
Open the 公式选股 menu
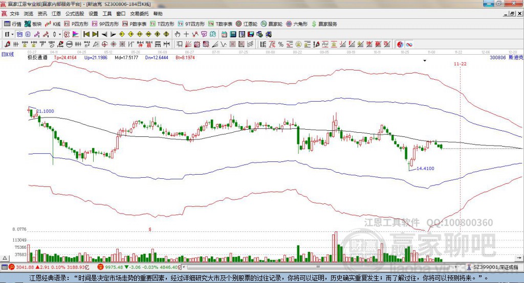click(x=75, y=14)
